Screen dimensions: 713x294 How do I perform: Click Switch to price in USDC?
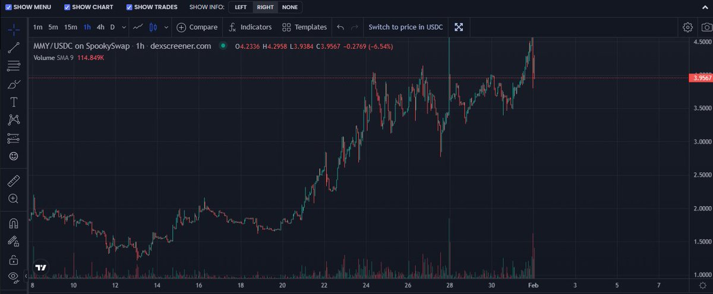click(405, 27)
